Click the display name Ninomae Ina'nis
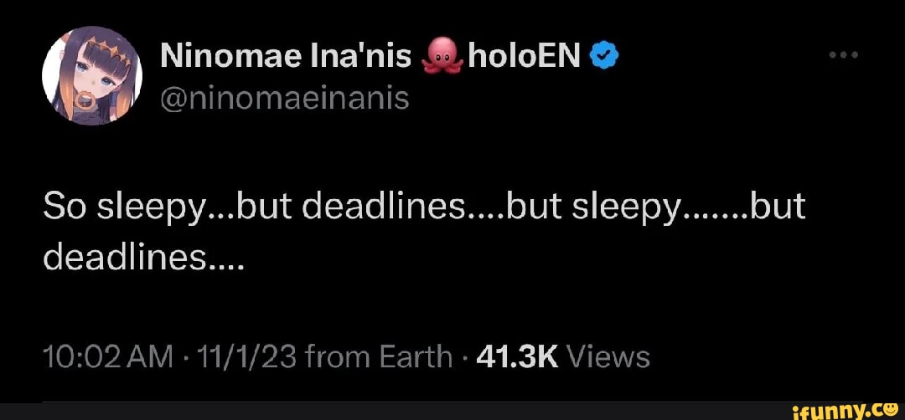Screen dimensions: 905x420 pyautogui.click(x=286, y=56)
